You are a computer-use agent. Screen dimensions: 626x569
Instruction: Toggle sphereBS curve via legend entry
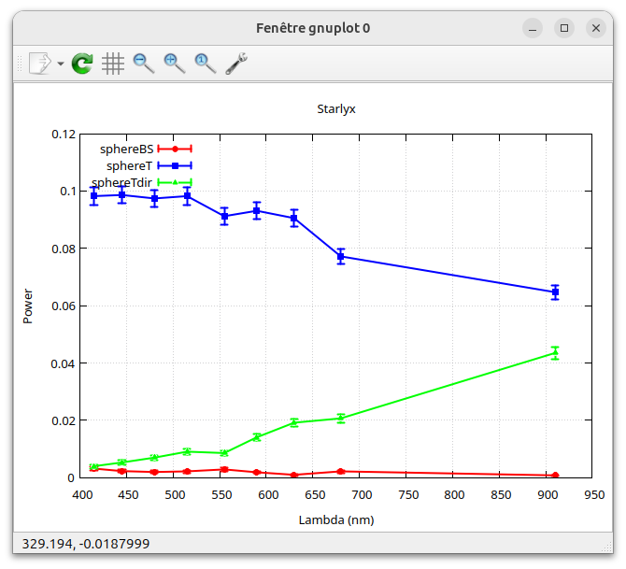click(126, 149)
